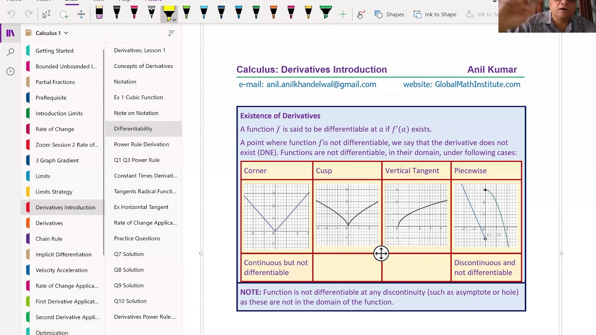Click the anil.anilkhandelwal@gmail.com email text
Viewport: 596px width, 335px height.
click(321, 84)
